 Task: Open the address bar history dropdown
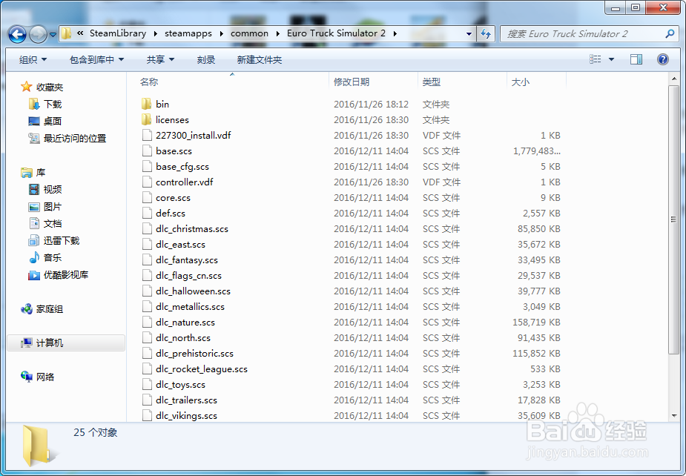(x=469, y=33)
